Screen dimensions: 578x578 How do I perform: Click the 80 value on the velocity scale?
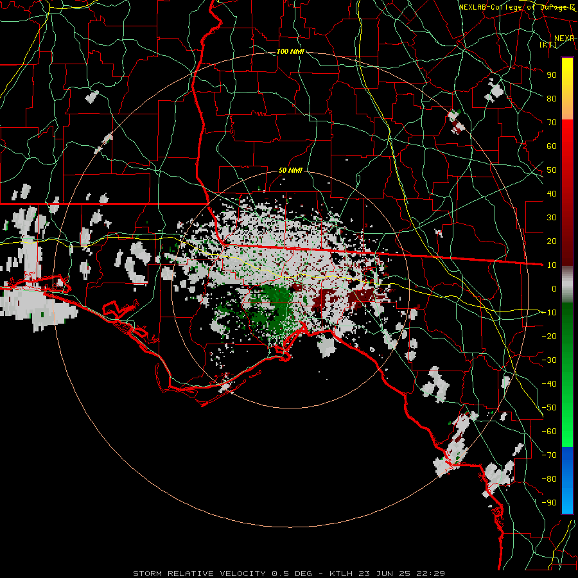[552, 98]
